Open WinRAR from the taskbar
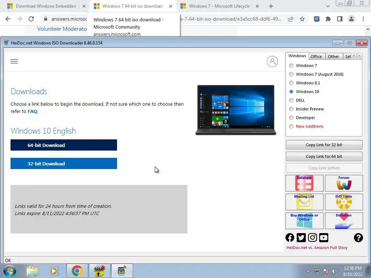The height and width of the screenshot is (278, 371). pyautogui.click(x=99, y=271)
